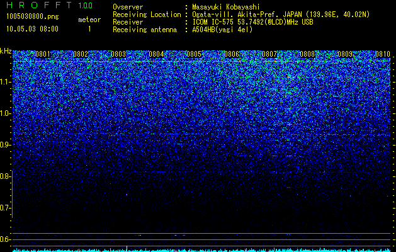396x252 pixels.
Task: Click the 0.6 frequency axis label
Action: pyautogui.click(x=5, y=239)
